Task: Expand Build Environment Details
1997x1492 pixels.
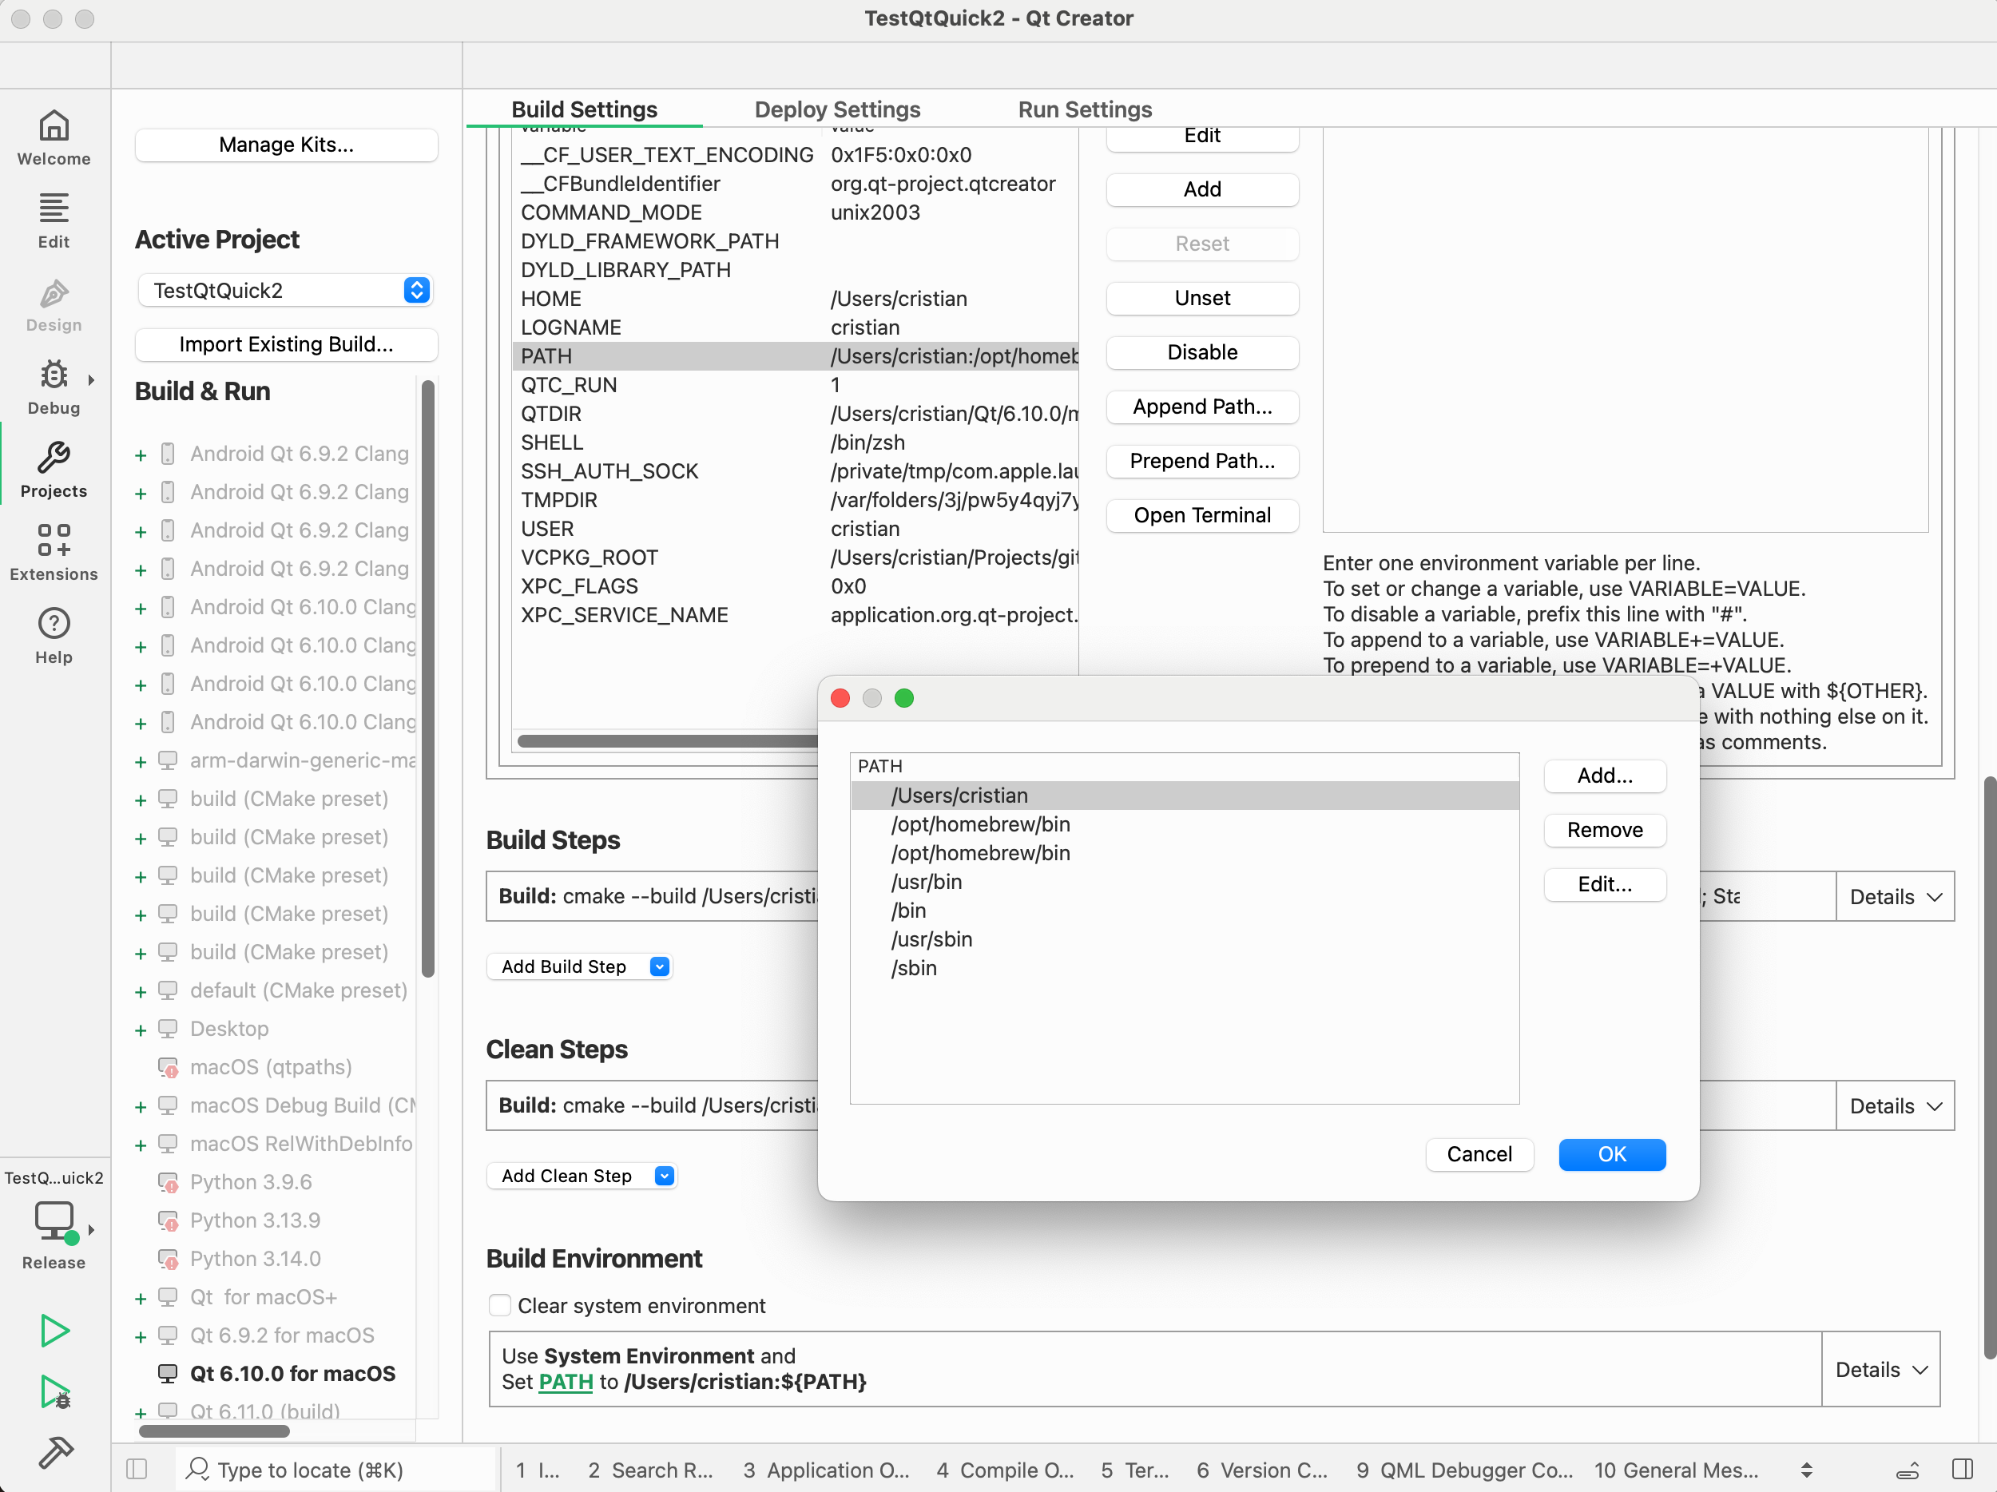Action: (x=1880, y=1369)
